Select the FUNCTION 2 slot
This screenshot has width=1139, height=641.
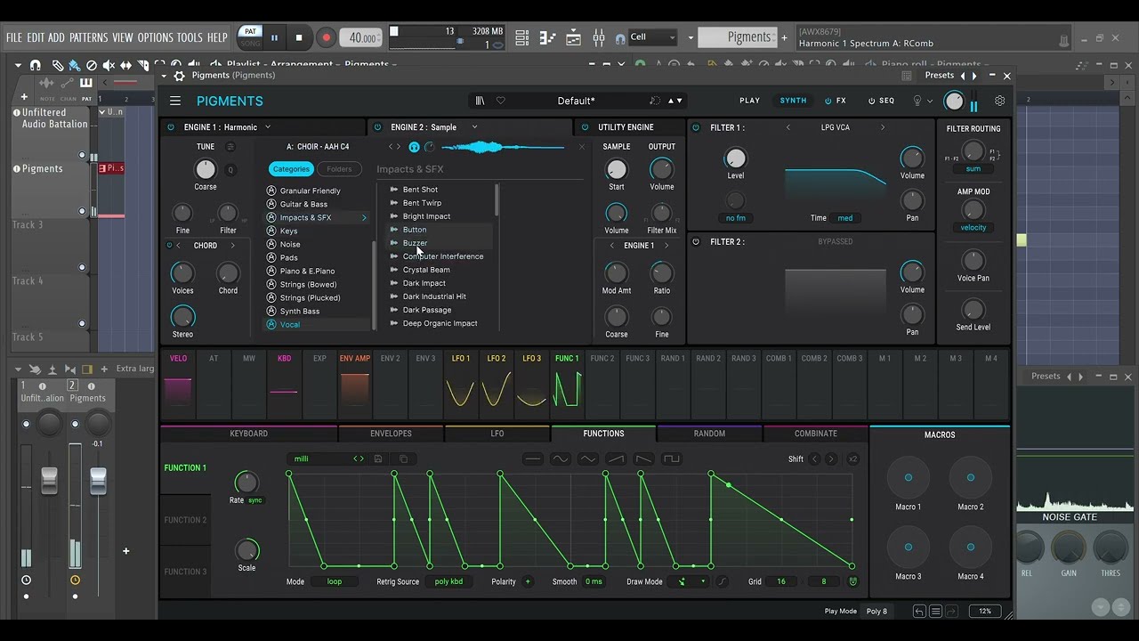pos(185,520)
